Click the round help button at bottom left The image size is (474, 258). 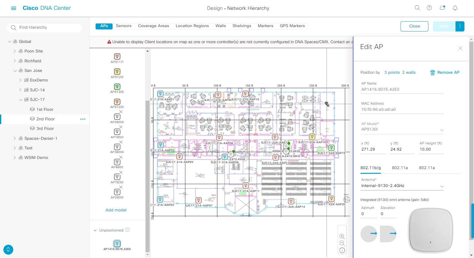click(8, 249)
